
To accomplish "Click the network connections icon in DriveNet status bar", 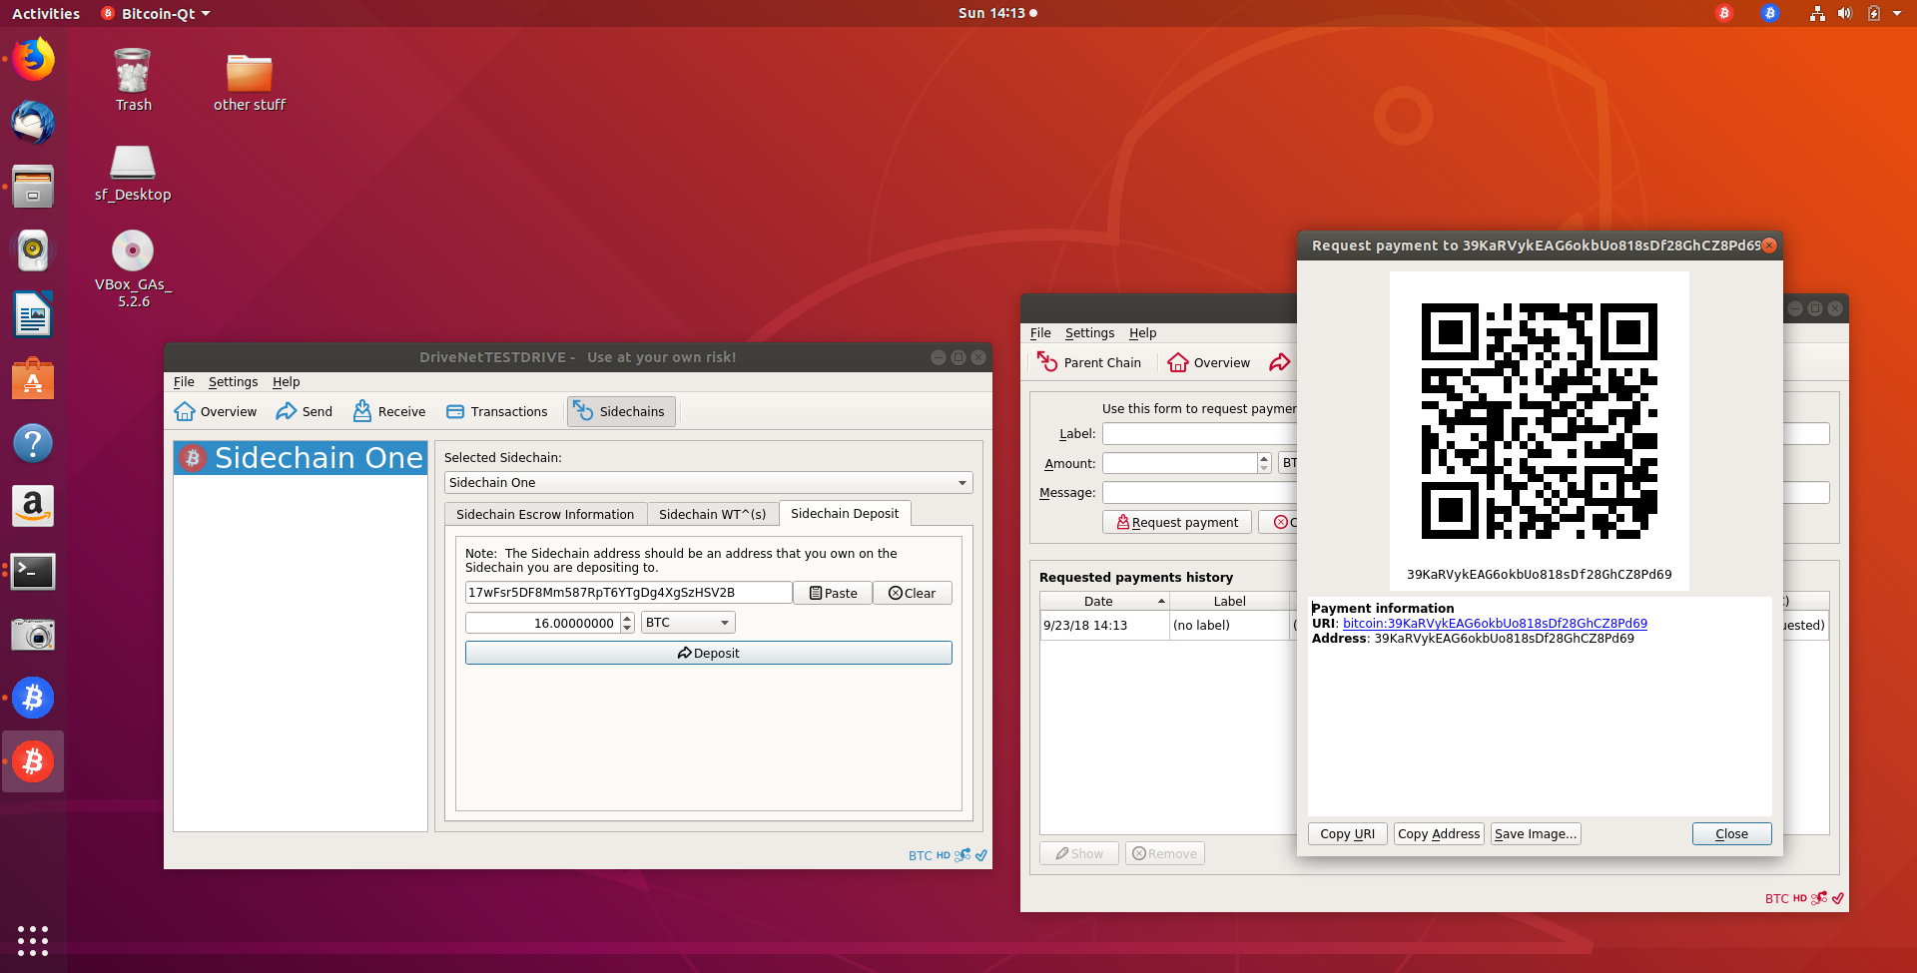I will click(x=962, y=855).
